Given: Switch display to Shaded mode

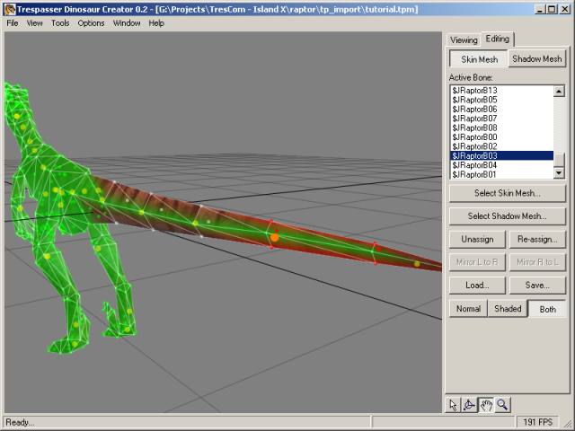Looking at the screenshot, I should (x=508, y=309).
